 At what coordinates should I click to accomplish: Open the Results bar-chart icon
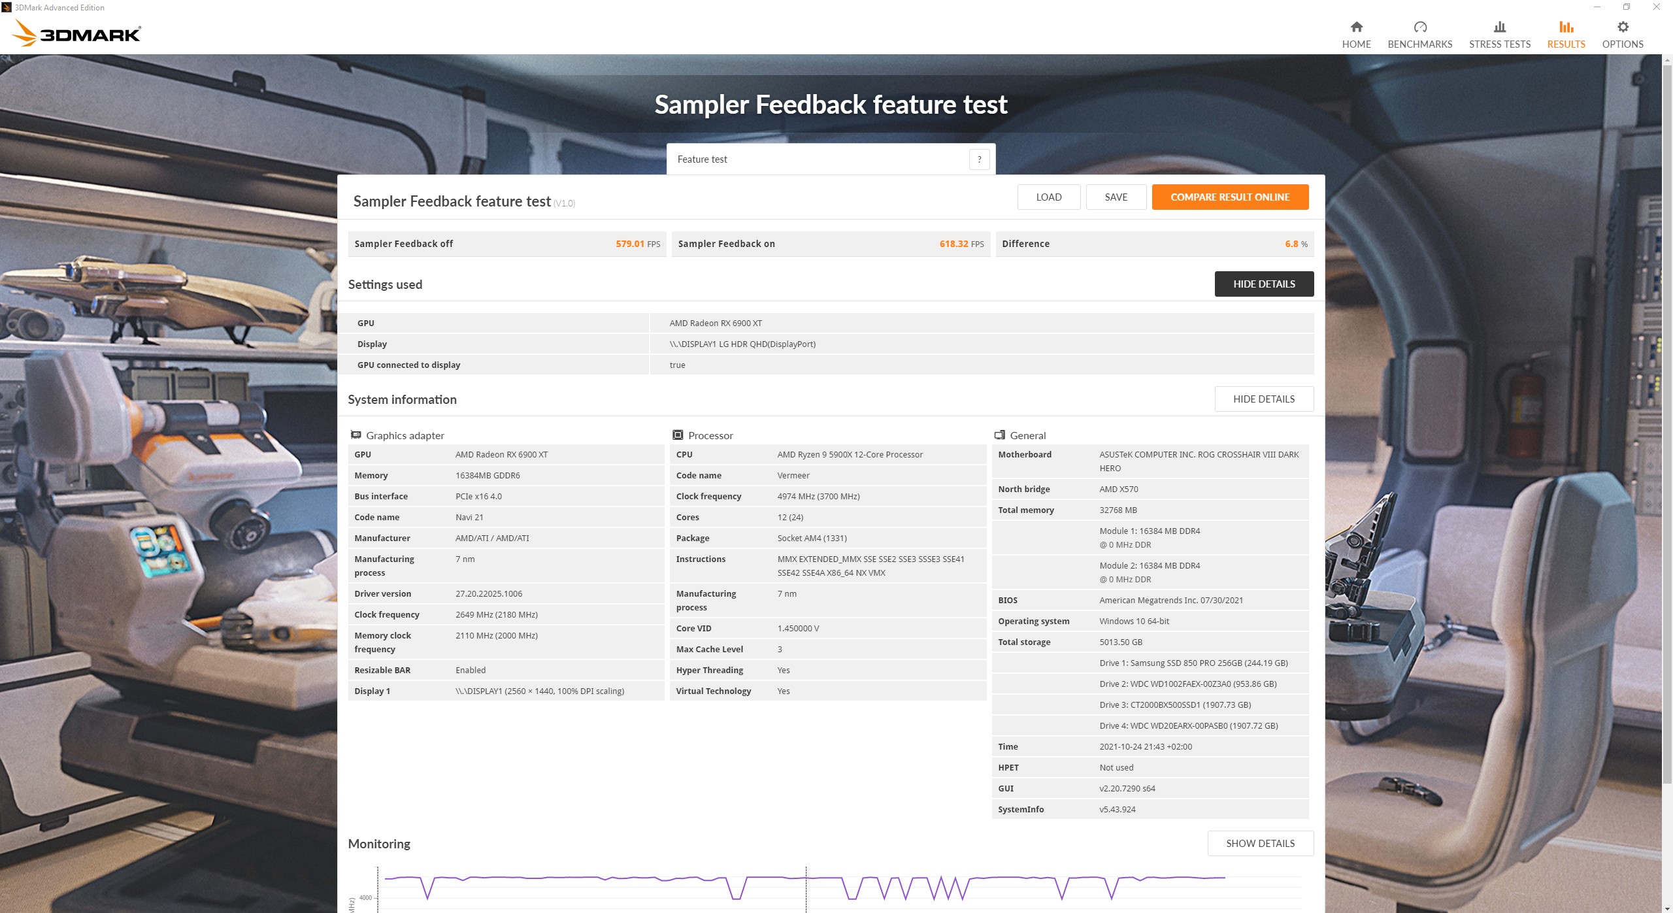pos(1566,27)
